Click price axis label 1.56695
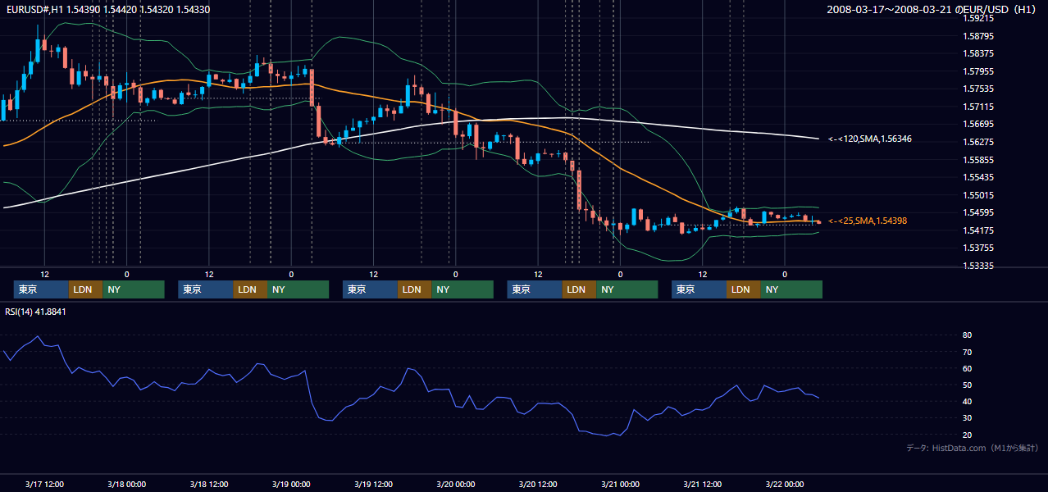Viewport: 1048px width, 492px height. [x=979, y=124]
